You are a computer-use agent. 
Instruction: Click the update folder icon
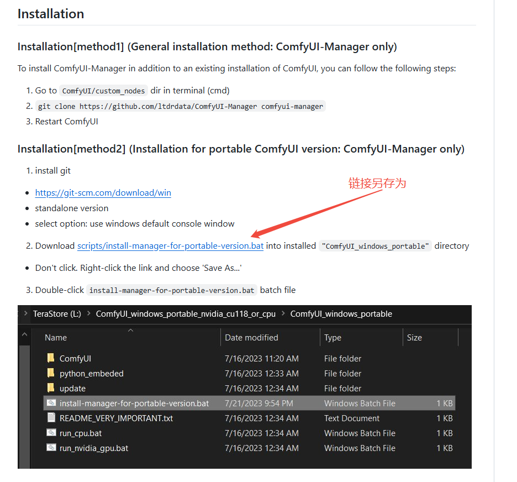[x=51, y=388]
